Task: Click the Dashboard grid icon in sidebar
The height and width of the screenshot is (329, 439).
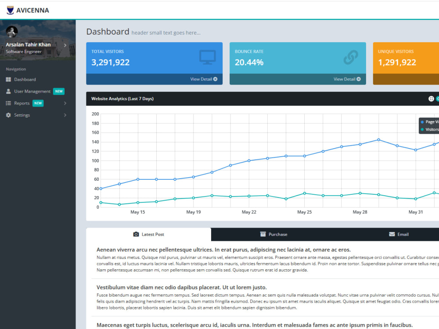Action: [8, 79]
